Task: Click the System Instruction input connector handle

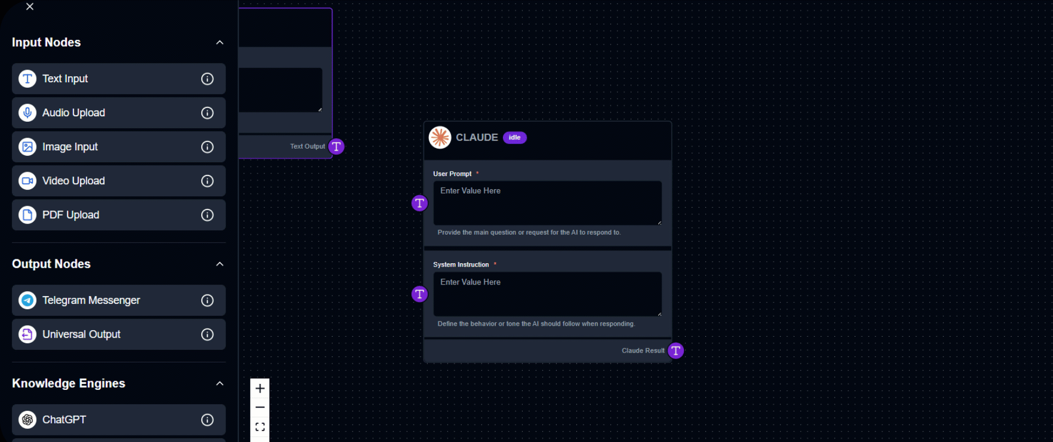Action: (420, 294)
